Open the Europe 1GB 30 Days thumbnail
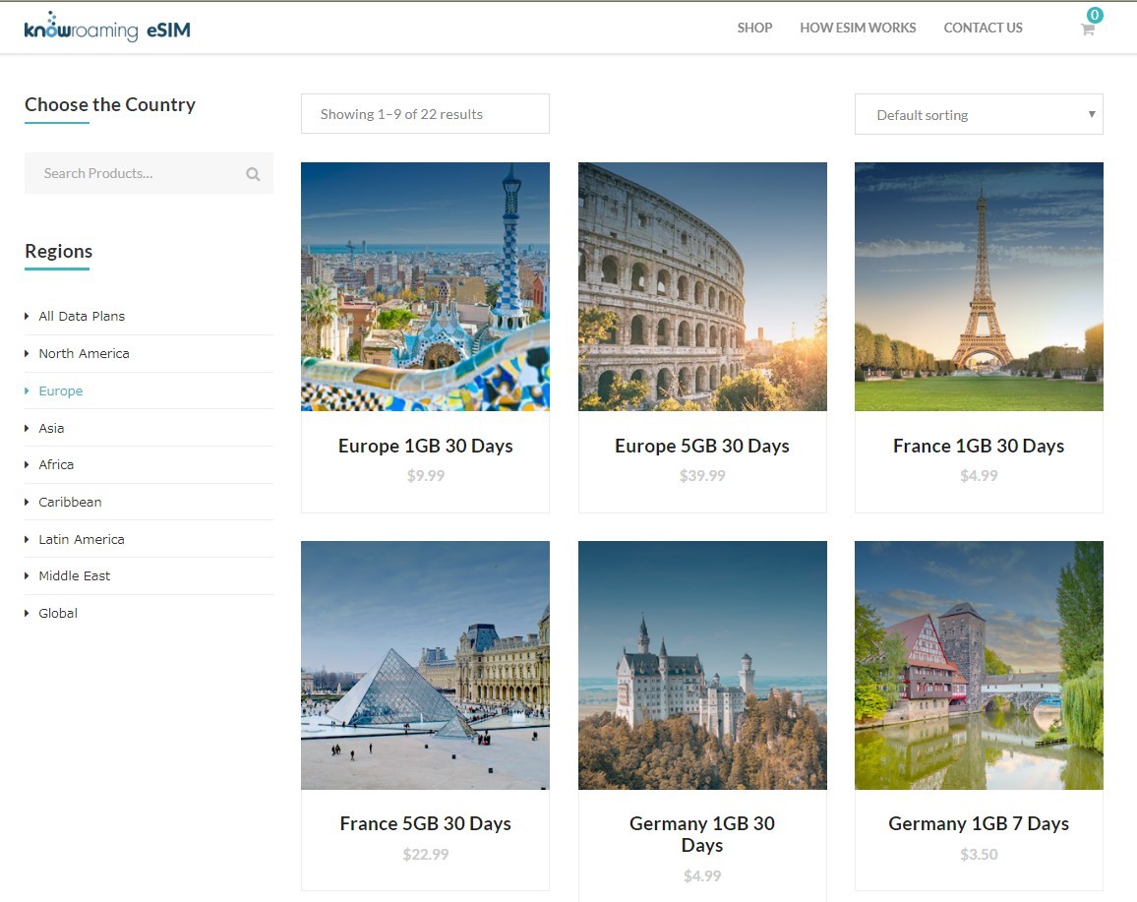 (425, 286)
